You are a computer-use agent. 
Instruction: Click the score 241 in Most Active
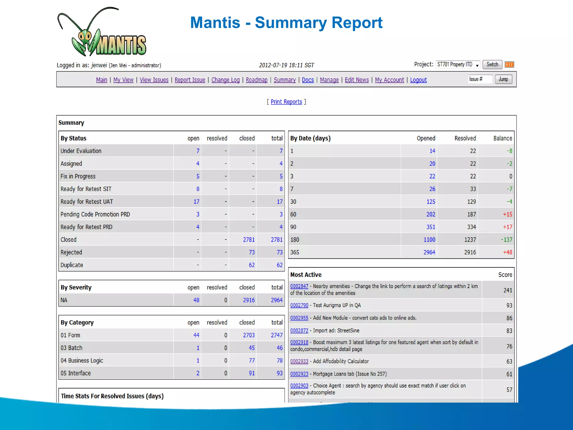(508, 290)
